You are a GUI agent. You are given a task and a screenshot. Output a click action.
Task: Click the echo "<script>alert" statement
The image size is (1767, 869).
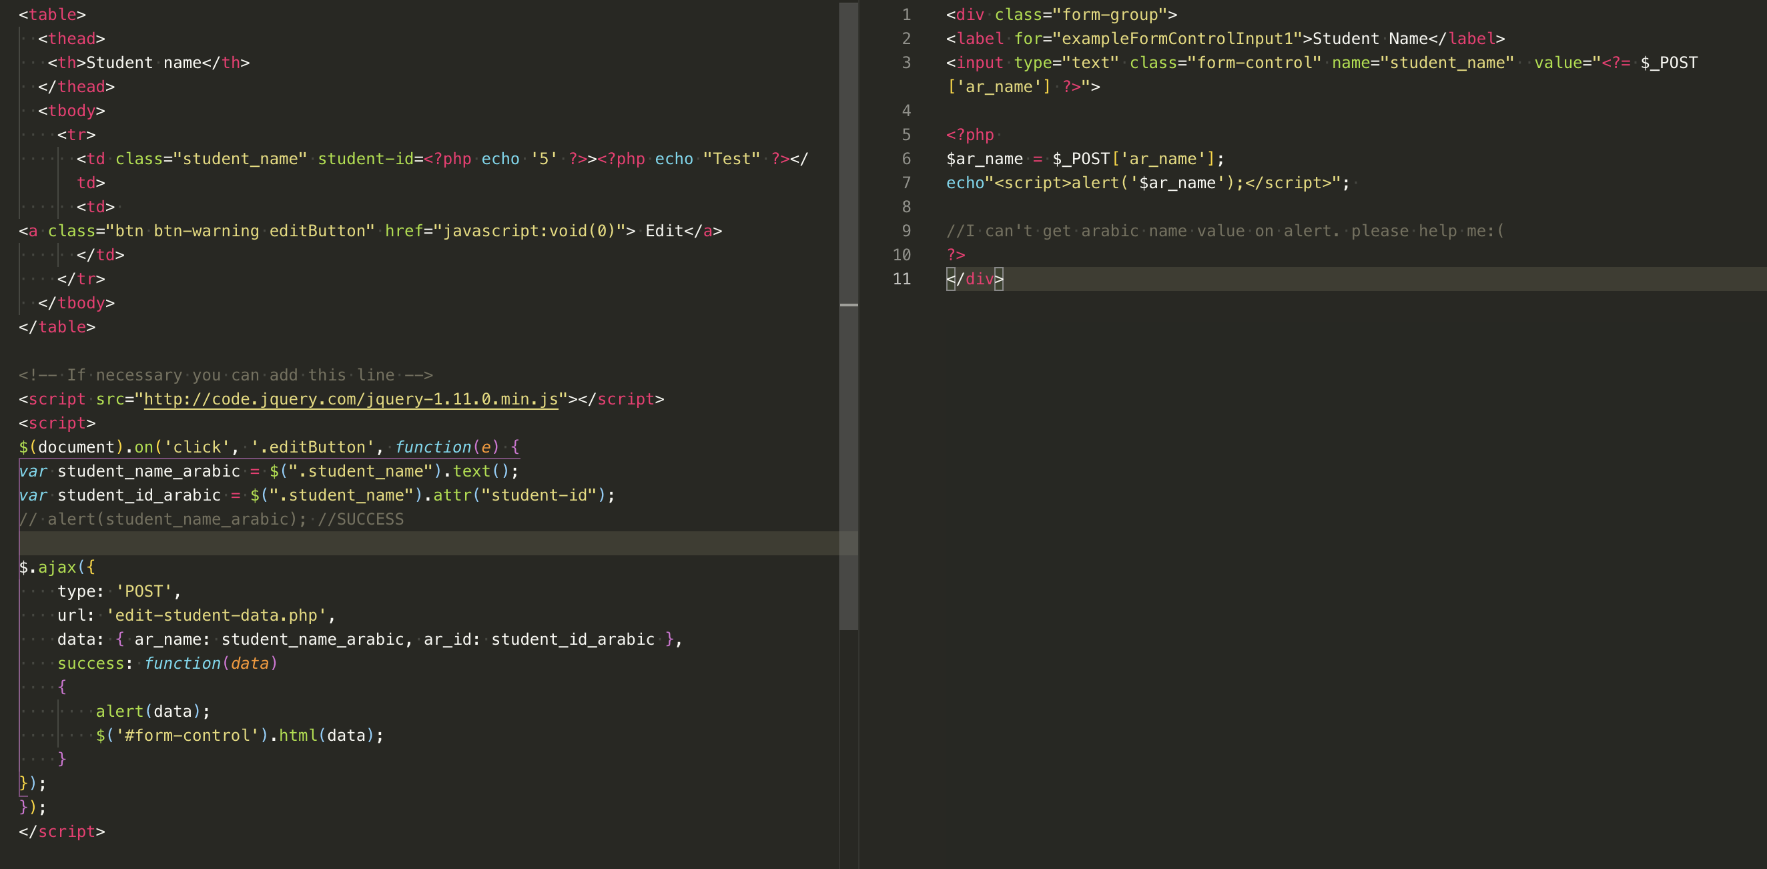point(1148,182)
